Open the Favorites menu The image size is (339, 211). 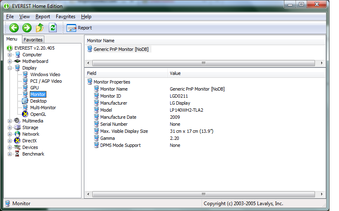point(65,17)
